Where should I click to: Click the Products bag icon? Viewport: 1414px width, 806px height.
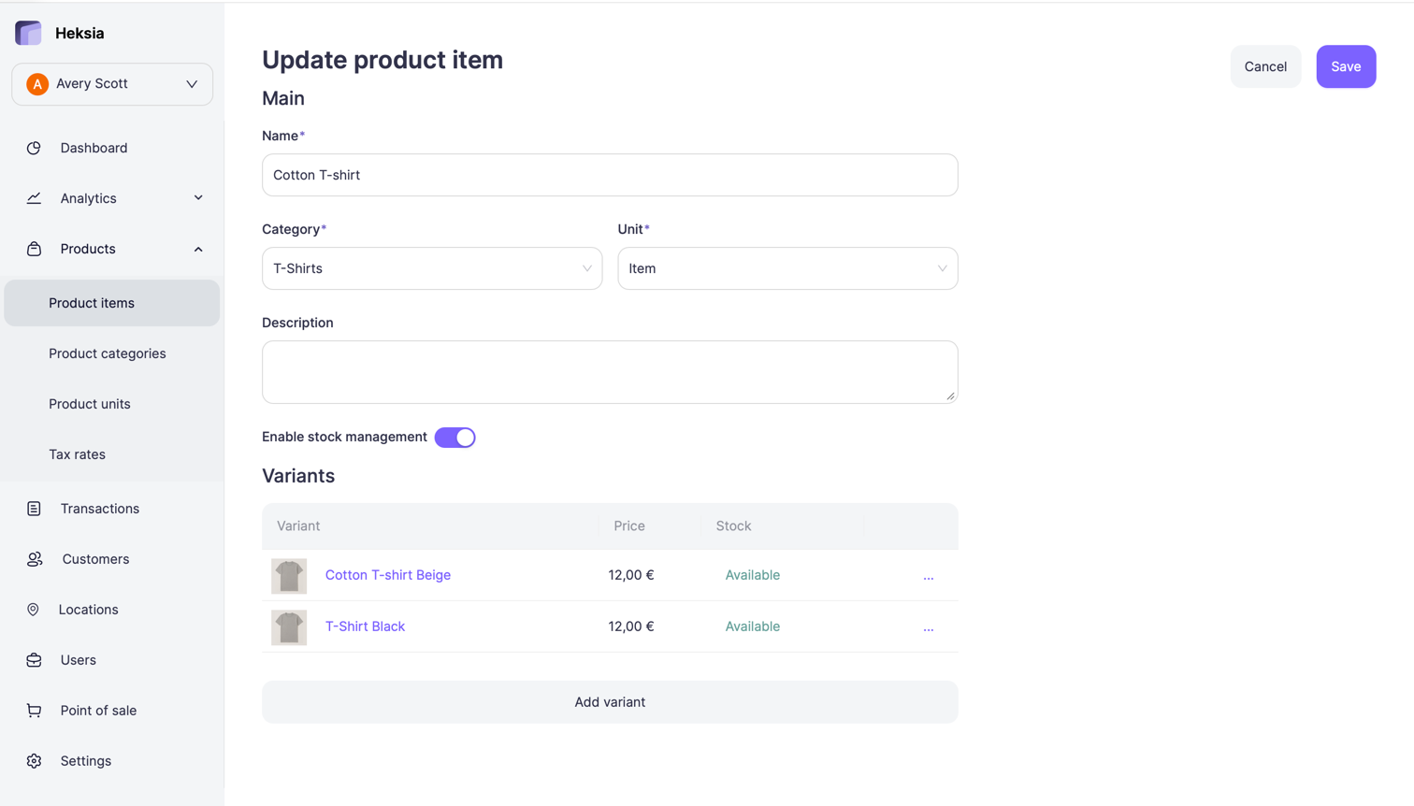click(34, 249)
